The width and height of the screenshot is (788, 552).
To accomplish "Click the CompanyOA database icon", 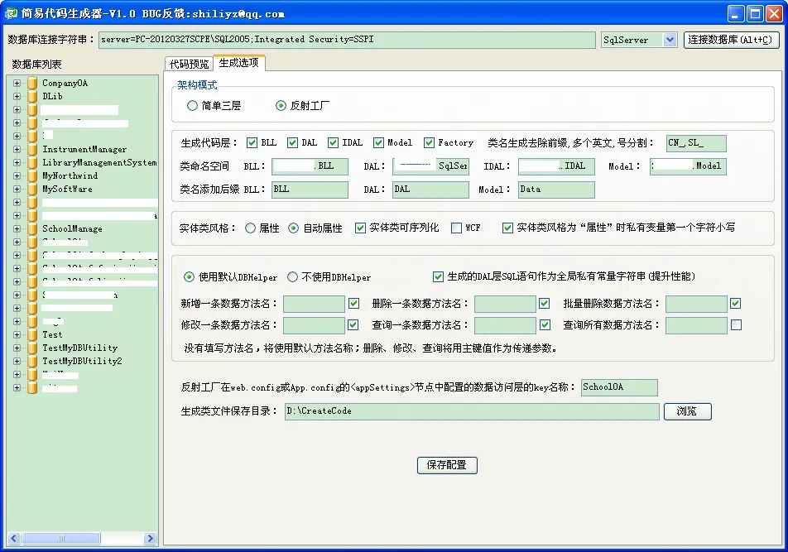I will [x=32, y=83].
